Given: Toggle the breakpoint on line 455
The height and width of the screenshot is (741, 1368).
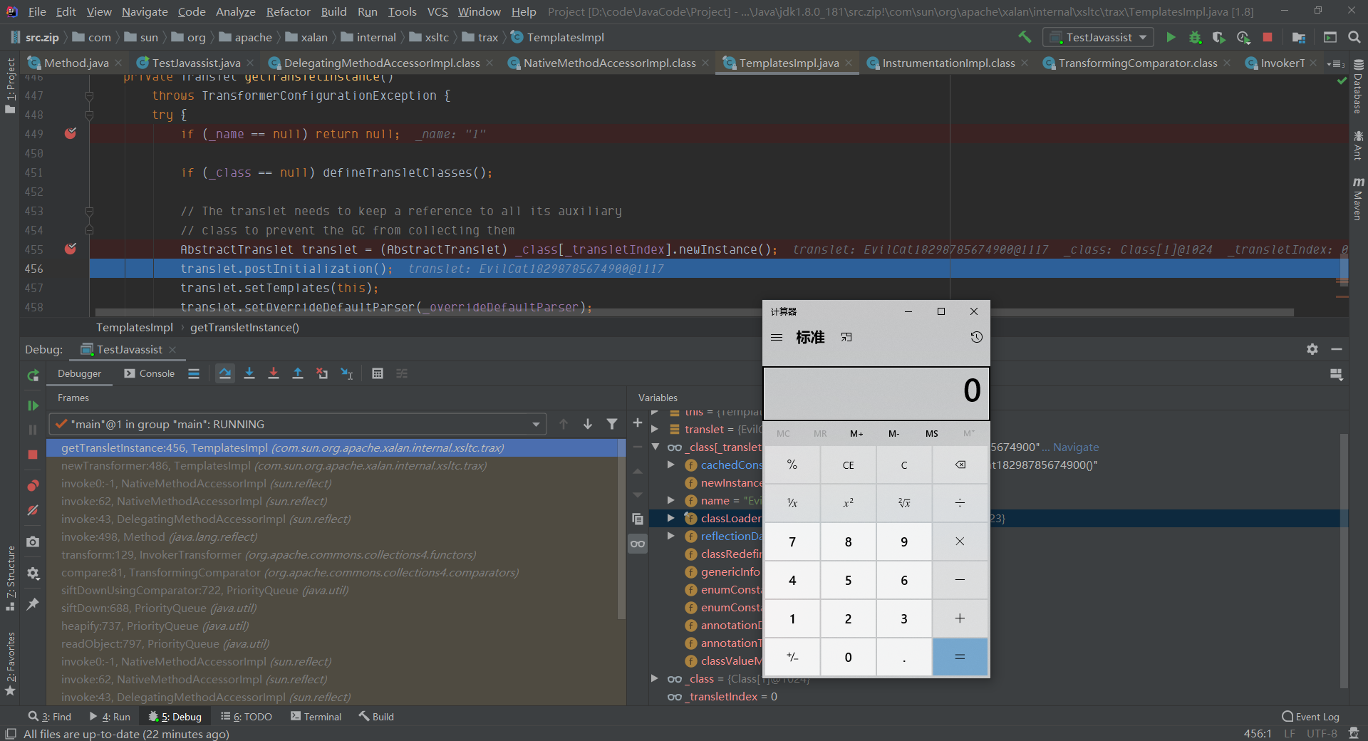Looking at the screenshot, I should (71, 249).
